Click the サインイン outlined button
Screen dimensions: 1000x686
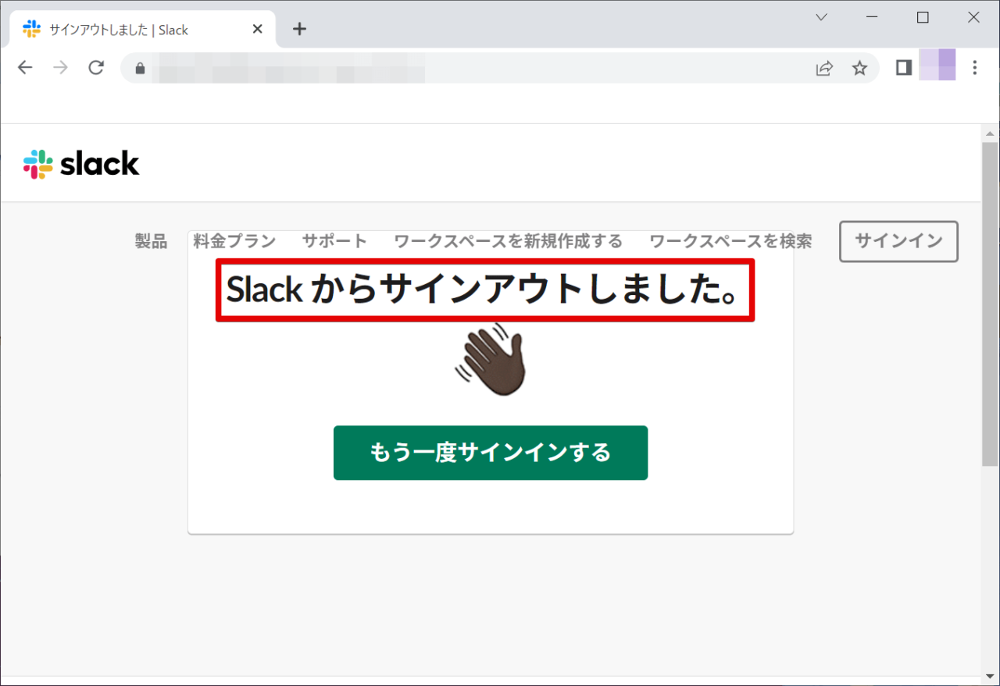coord(898,241)
